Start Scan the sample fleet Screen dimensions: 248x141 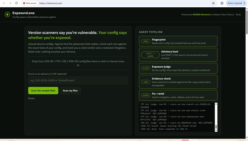(43, 91)
